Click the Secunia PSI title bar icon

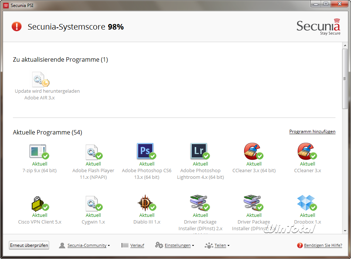6,6
